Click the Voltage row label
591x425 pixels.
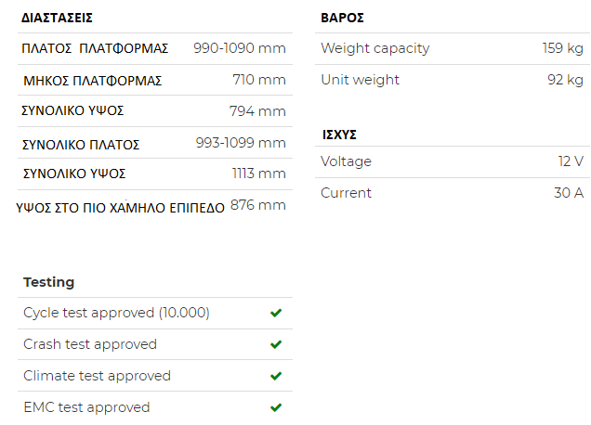[346, 161]
